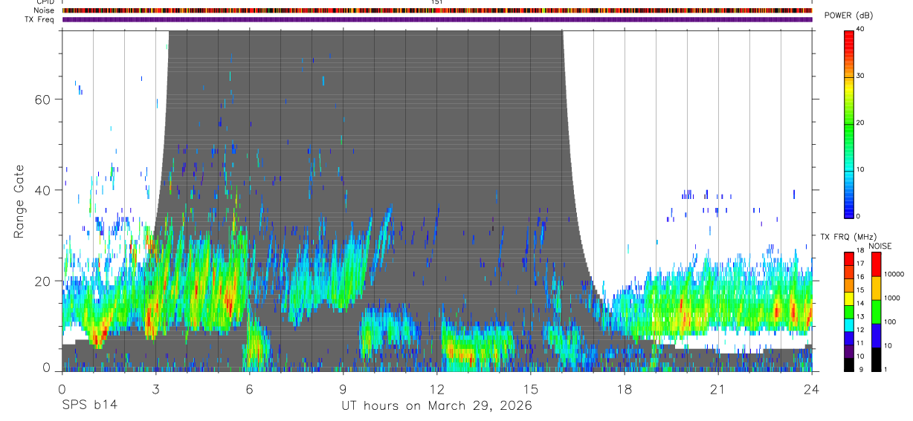Click the 40 tick label on Range Gate axis
Screen dimensions: 913x421
[43, 190]
